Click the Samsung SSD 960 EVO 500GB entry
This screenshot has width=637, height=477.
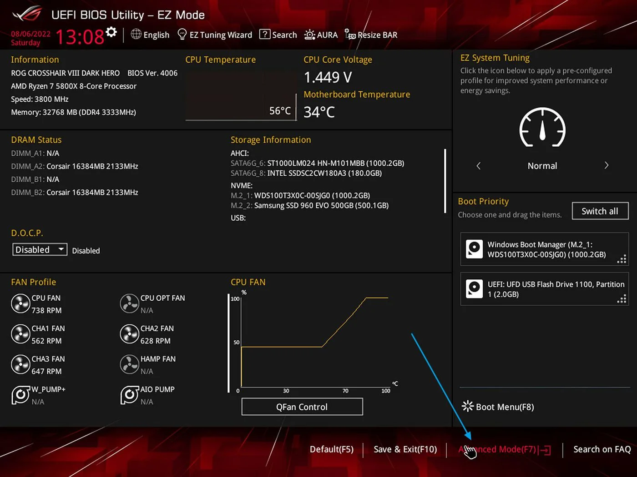[x=309, y=205]
